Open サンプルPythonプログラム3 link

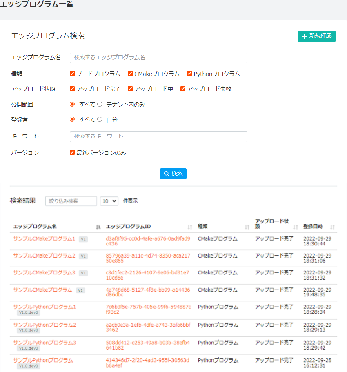(x=44, y=342)
